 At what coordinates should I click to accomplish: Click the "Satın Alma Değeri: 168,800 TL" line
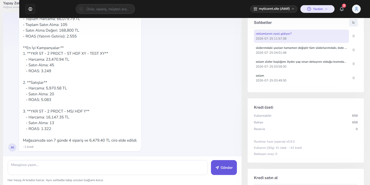51,30
